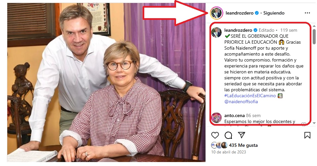Screen dimensions: 317x166
Task: Save the post with the bookmark icon
Action: pyautogui.click(x=307, y=135)
